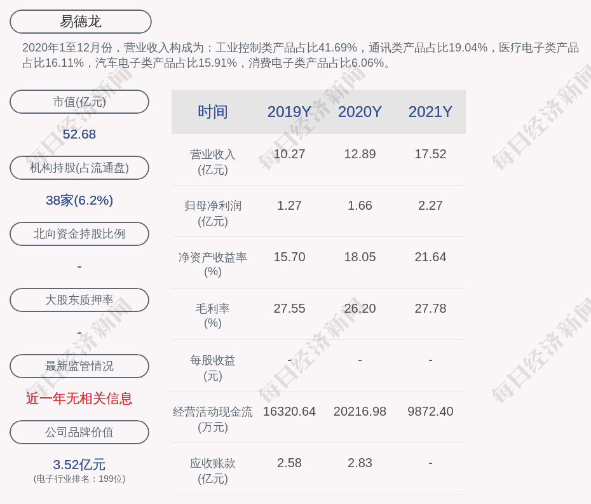Select the 市值(亿元) label pill
Viewport: 591px width, 504px height.
pyautogui.click(x=79, y=102)
